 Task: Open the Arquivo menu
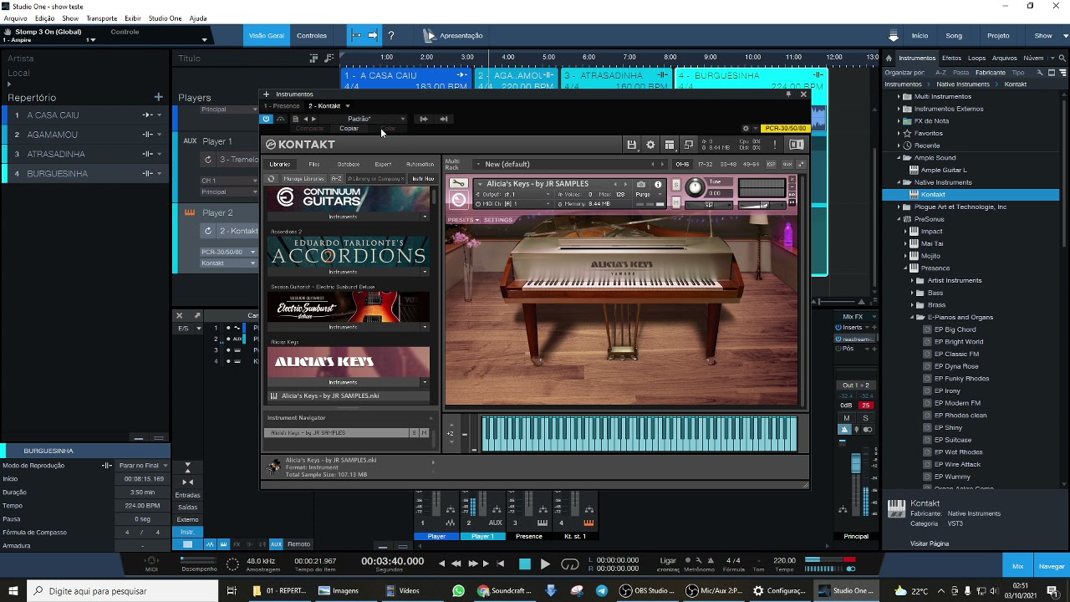coord(16,18)
